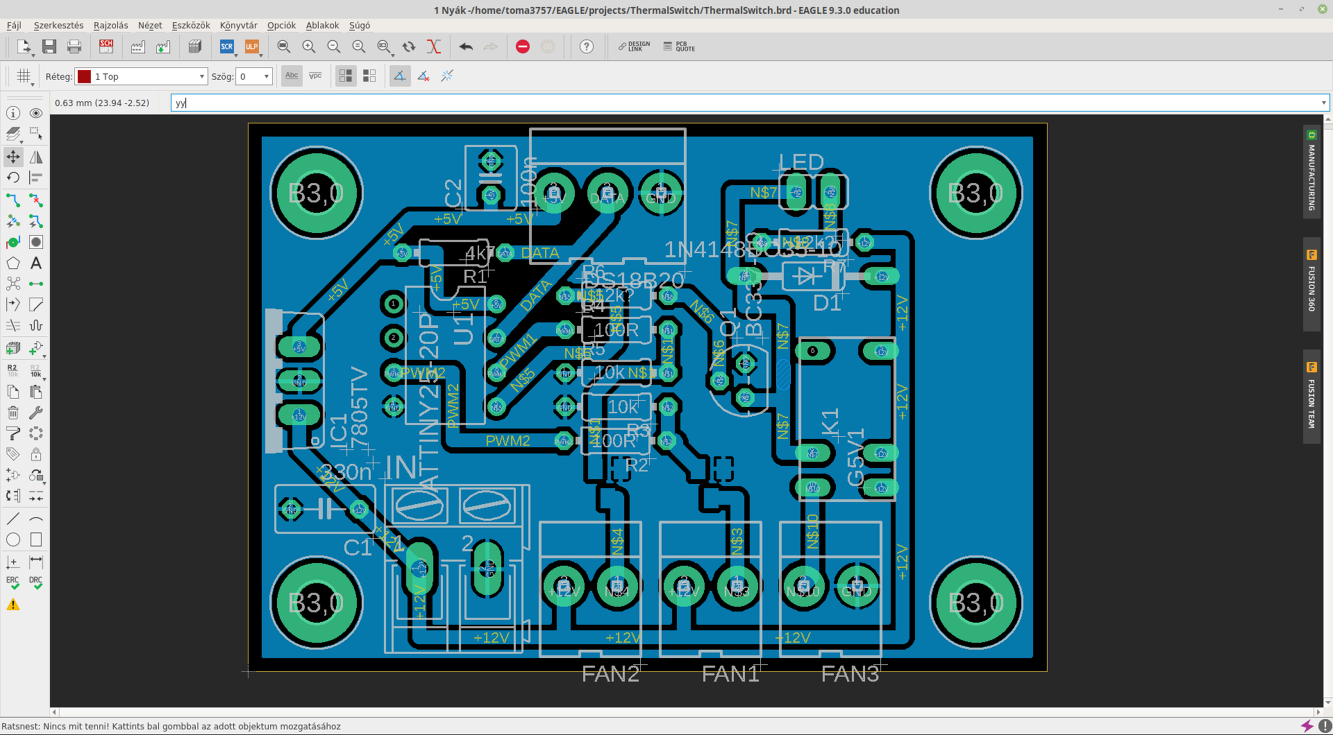Open the Fájl menu
This screenshot has height=735, width=1333.
14,25
